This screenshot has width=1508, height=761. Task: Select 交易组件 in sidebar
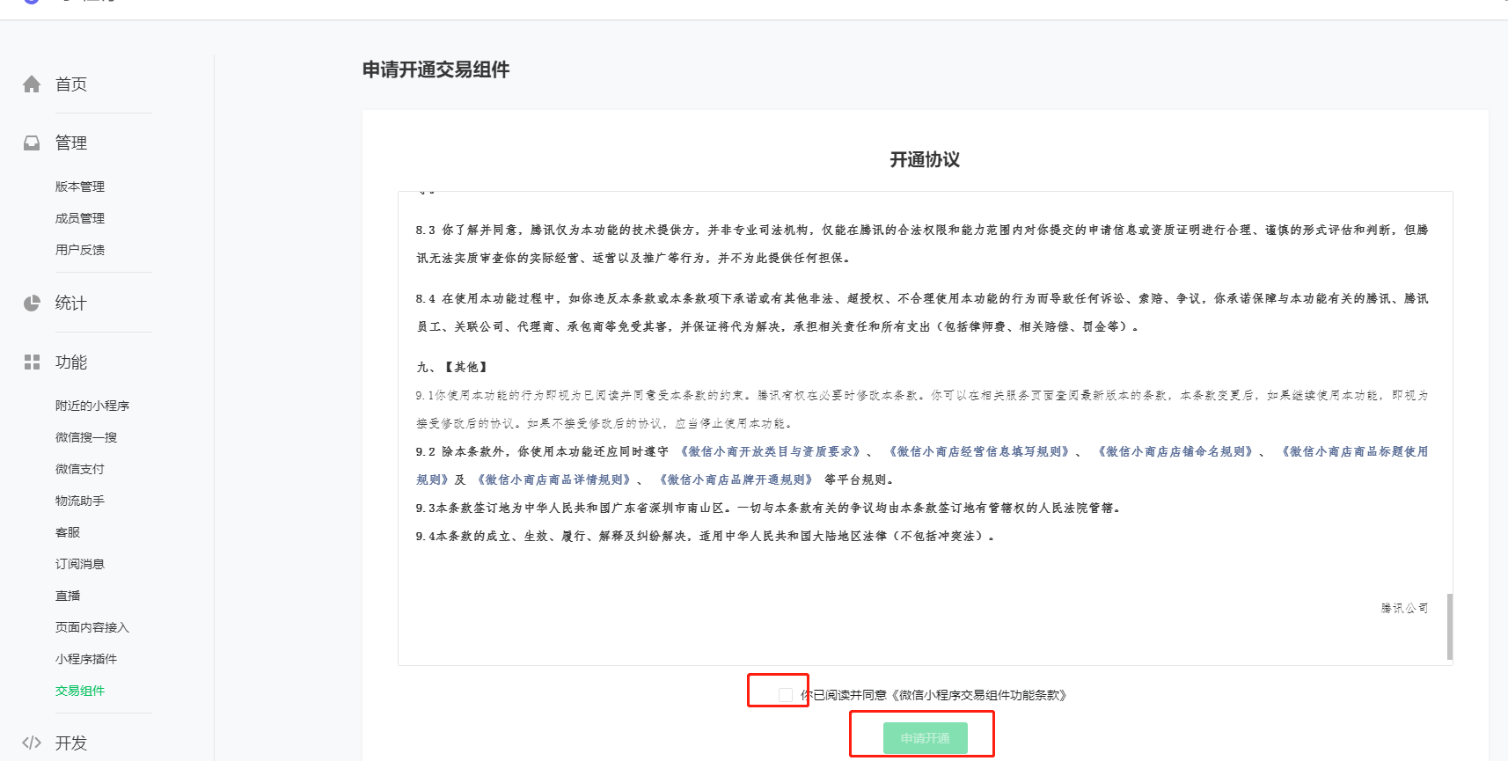click(x=80, y=691)
